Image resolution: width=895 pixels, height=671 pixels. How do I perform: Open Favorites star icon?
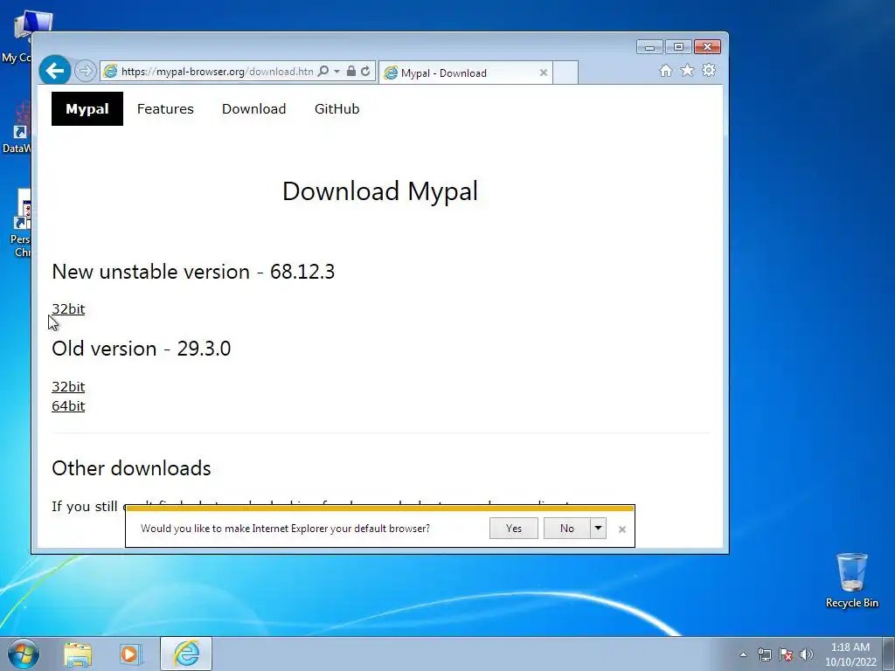(x=687, y=70)
